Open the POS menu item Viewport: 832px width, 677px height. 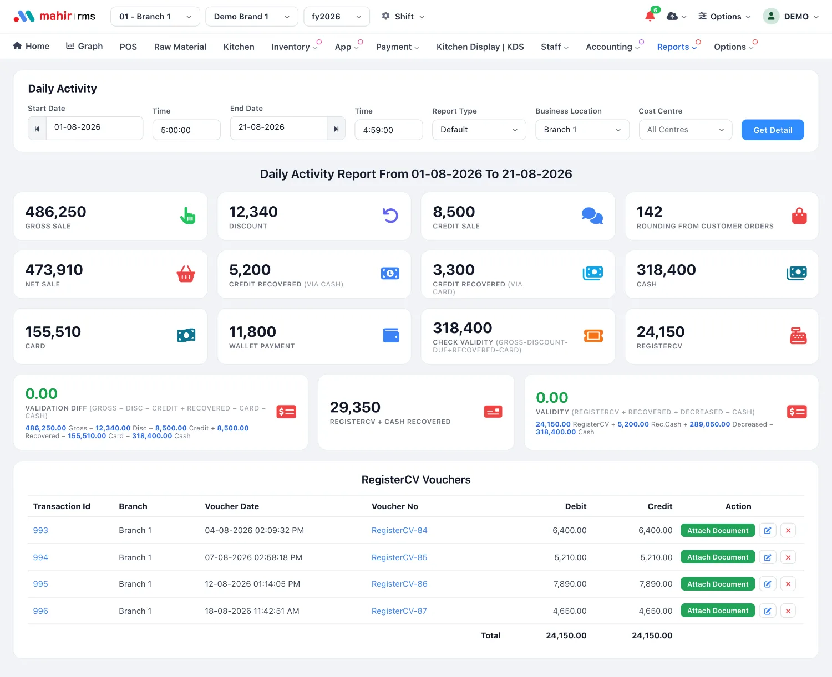[128, 47]
